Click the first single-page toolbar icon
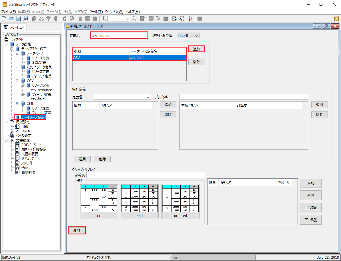The width and height of the screenshot is (341, 261). click(x=81, y=19)
